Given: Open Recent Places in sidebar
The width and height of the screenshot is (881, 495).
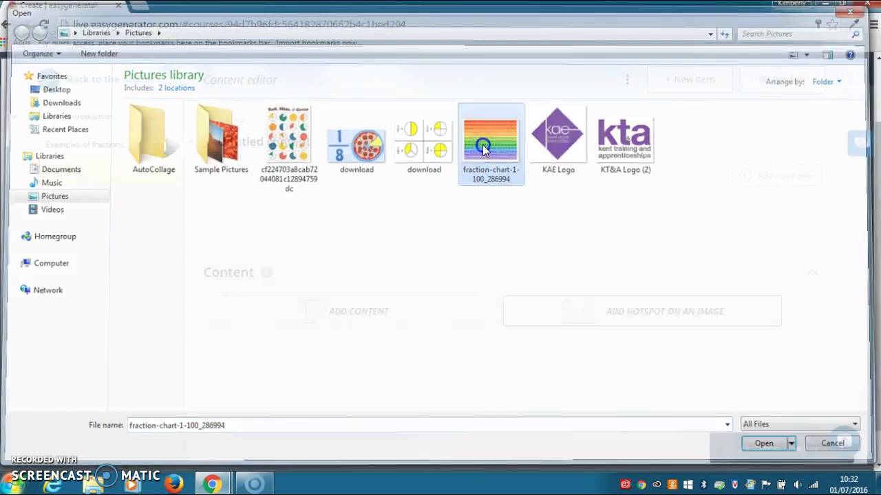Looking at the screenshot, I should pyautogui.click(x=65, y=129).
